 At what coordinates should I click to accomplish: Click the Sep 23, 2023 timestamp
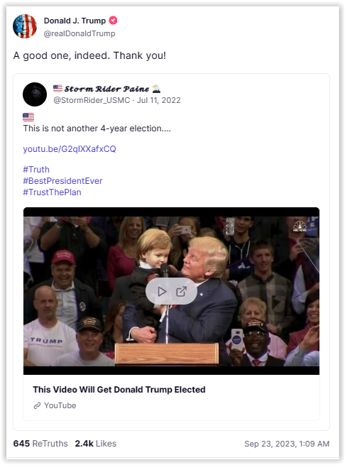(287, 444)
